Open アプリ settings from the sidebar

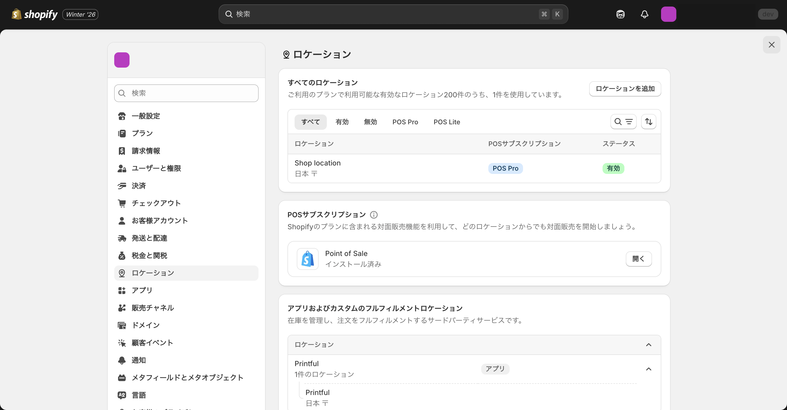142,290
